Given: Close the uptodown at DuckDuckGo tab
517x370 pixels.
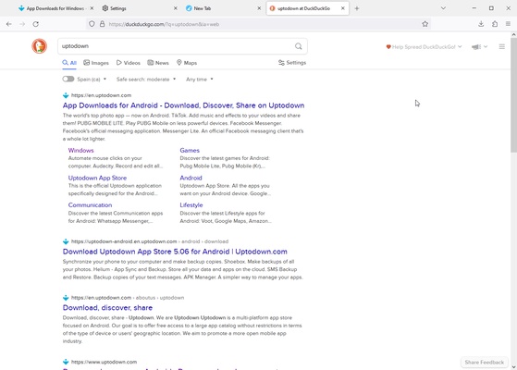Looking at the screenshot, I should point(343,8).
